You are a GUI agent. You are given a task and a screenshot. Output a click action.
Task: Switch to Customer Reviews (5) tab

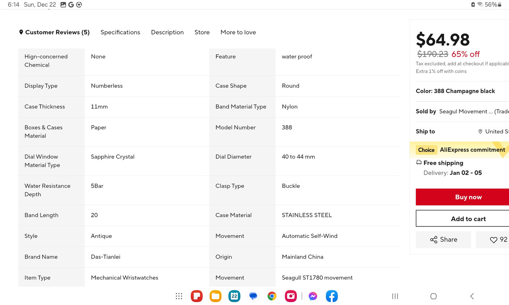54,32
